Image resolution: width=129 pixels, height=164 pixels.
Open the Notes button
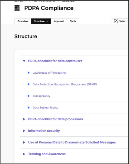click(120, 21)
